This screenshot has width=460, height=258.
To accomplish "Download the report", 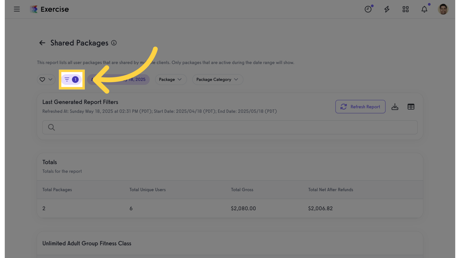I will 395,107.
